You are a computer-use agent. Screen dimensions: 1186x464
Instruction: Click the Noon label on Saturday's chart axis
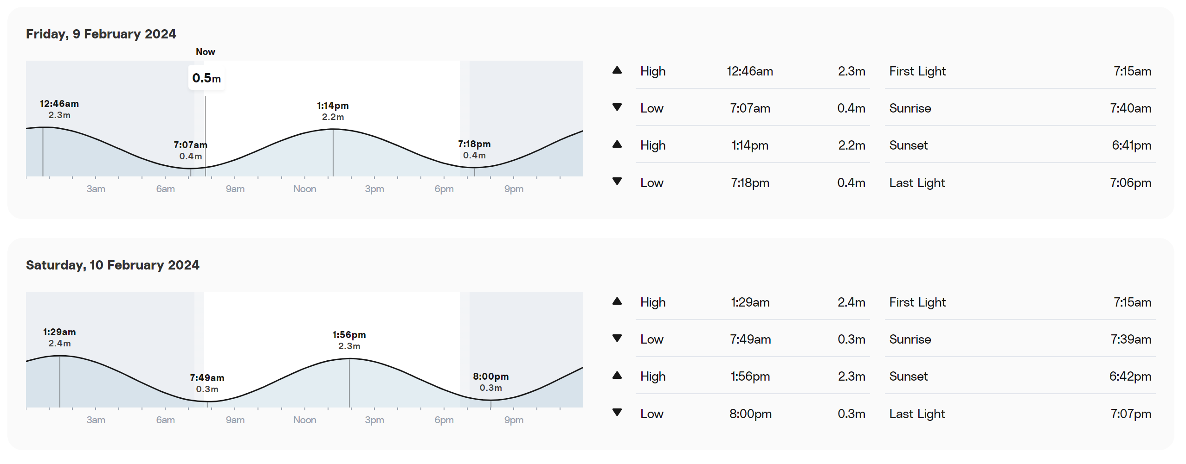[x=305, y=420]
